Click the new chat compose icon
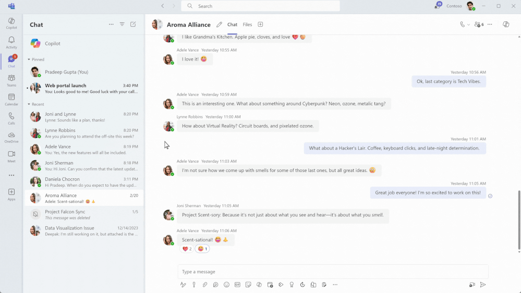The width and height of the screenshot is (521, 293). tap(133, 25)
